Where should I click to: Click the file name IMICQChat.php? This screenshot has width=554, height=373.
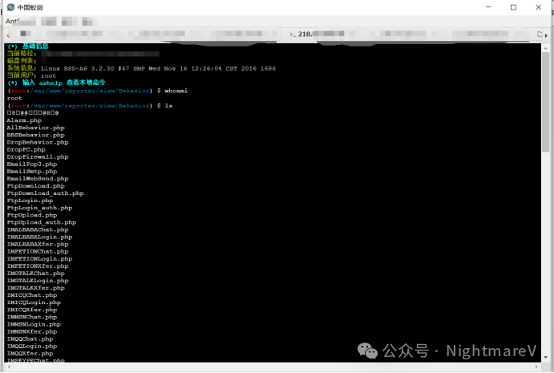point(32,295)
